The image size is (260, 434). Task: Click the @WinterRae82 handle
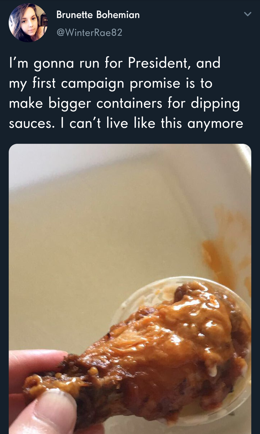(x=89, y=33)
